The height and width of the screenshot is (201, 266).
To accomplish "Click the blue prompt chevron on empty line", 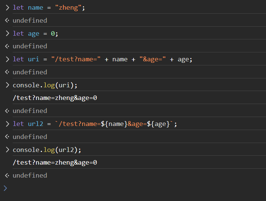I will tap(5, 188).
